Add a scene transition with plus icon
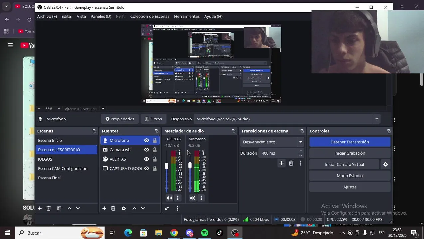This screenshot has height=239, width=424. [282, 163]
